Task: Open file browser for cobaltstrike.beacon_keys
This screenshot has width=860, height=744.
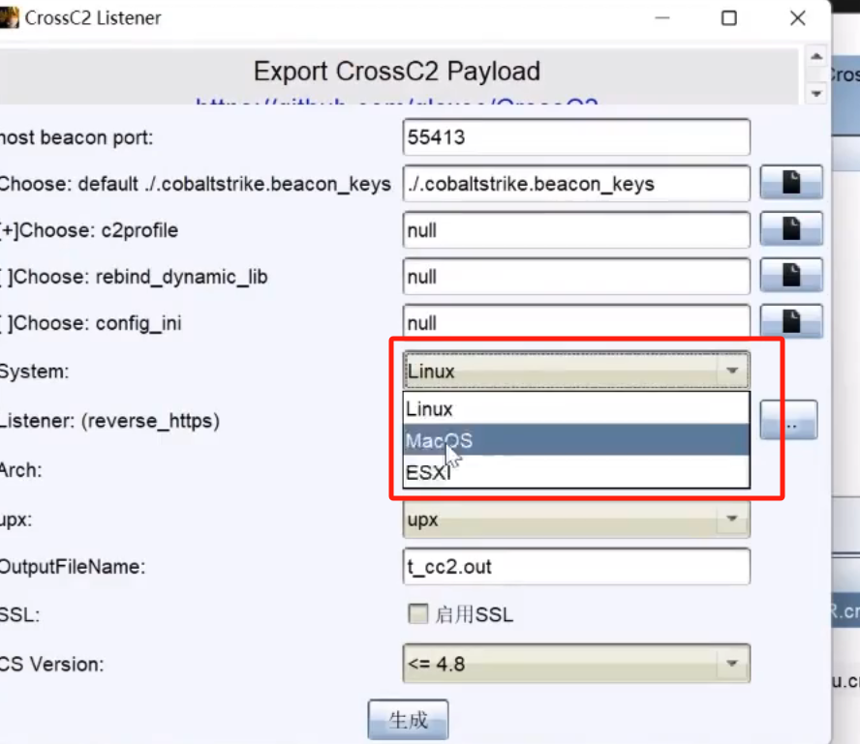Action: 791,183
